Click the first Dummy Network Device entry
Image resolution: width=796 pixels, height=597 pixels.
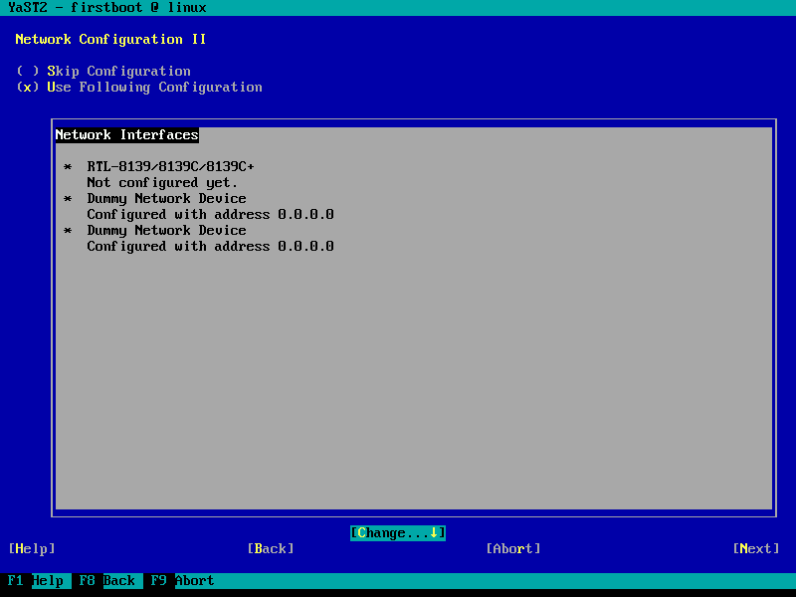point(166,198)
